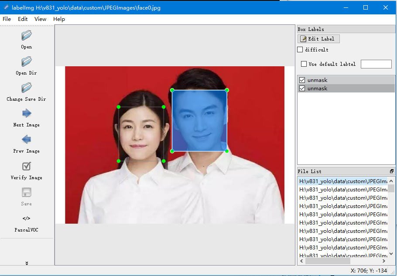
Task: Click the default label text field
Action: pyautogui.click(x=376, y=64)
